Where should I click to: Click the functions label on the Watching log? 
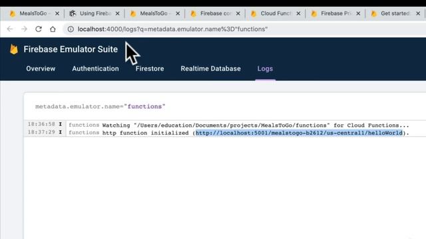tap(84, 125)
